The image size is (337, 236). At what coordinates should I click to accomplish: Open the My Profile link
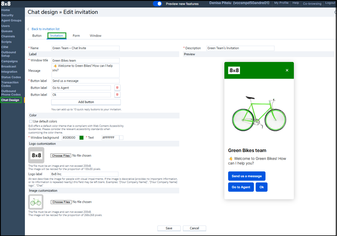281,3
